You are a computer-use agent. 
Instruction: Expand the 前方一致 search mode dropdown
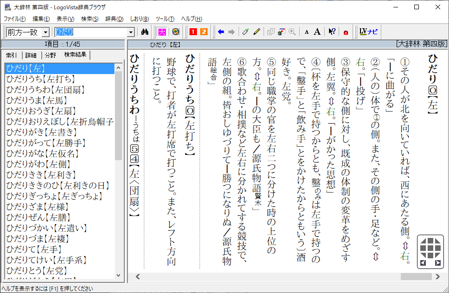(x=45, y=32)
